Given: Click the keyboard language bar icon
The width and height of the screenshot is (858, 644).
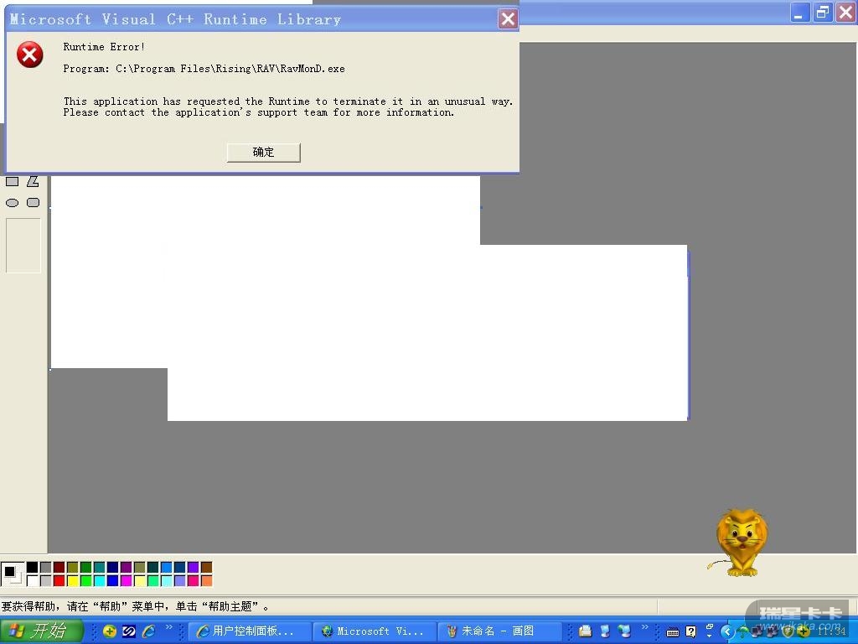Looking at the screenshot, I should pyautogui.click(x=673, y=632).
